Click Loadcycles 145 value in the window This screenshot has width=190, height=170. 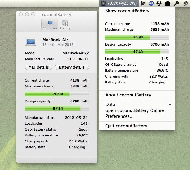coord(84,123)
